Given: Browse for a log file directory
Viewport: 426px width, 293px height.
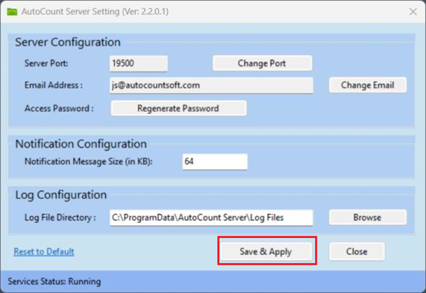Looking at the screenshot, I should [367, 218].
